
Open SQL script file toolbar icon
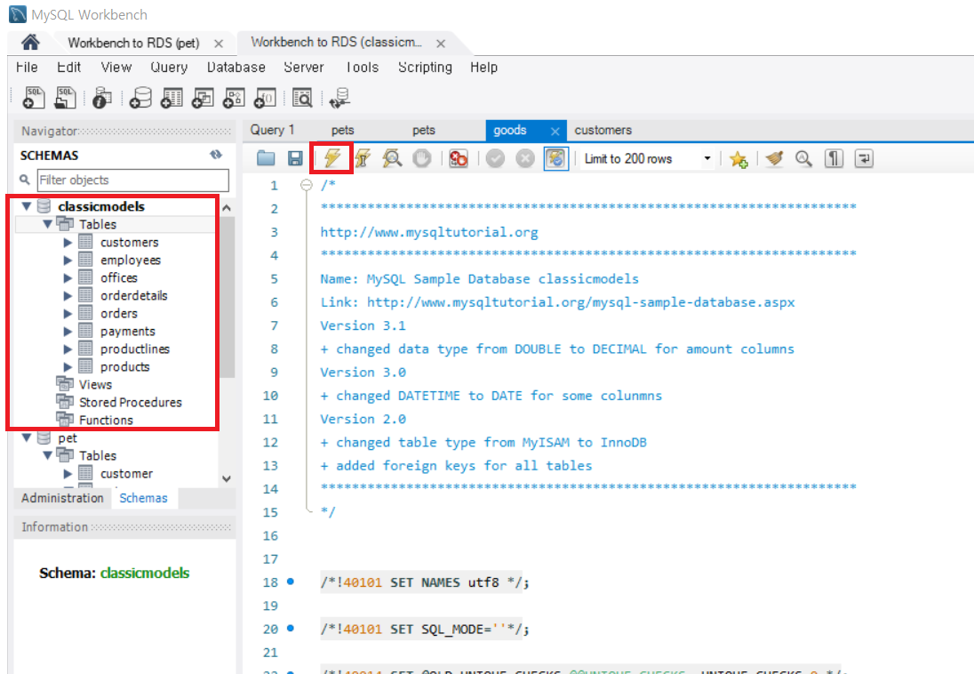click(65, 98)
